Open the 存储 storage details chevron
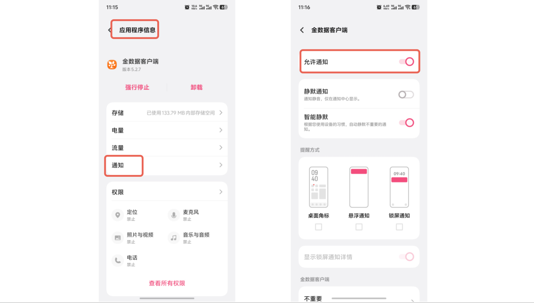Viewport: 534px width, 303px height. pyautogui.click(x=221, y=113)
